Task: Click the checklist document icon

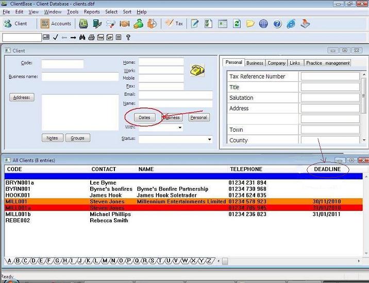Action: (209, 24)
